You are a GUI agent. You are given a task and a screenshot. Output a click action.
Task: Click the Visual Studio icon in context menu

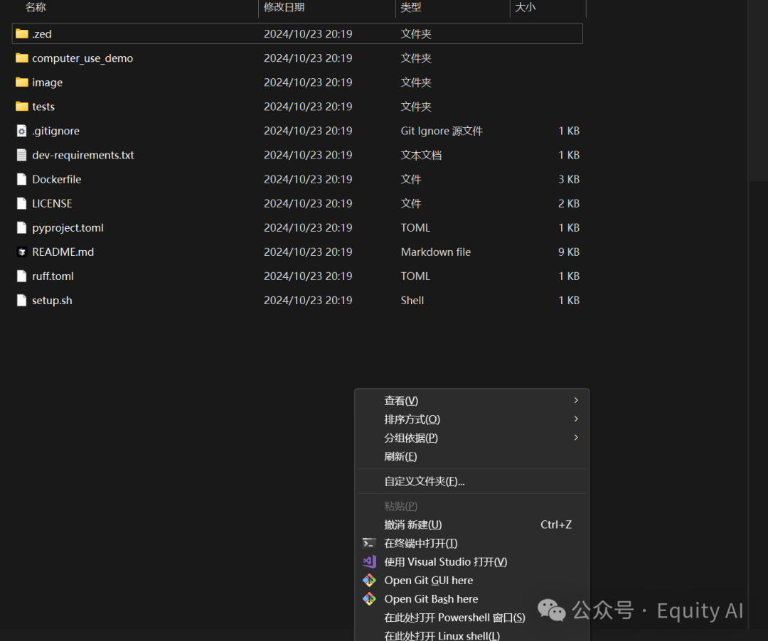coord(369,561)
